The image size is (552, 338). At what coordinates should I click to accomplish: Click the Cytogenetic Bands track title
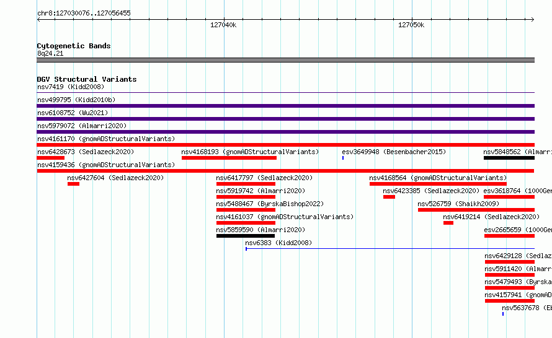pos(74,46)
